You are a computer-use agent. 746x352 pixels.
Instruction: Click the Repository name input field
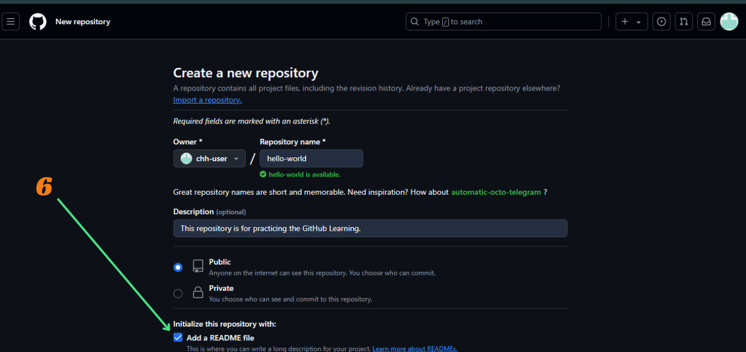pos(311,158)
